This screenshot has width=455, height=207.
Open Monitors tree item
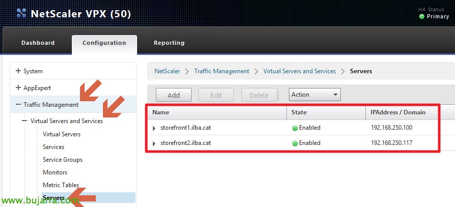55,172
